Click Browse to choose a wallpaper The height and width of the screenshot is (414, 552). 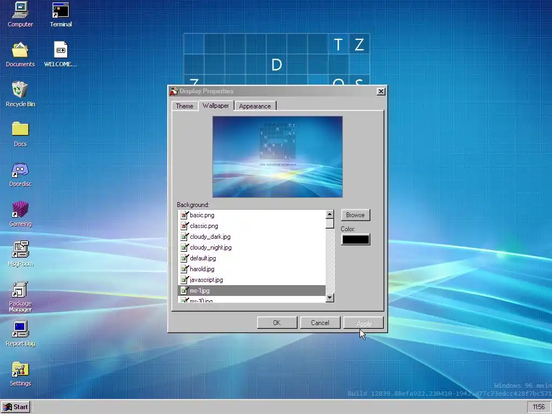[355, 215]
